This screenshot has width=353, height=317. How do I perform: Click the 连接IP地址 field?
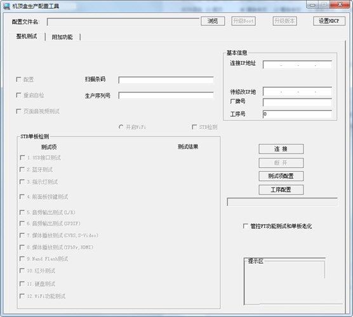297,65
